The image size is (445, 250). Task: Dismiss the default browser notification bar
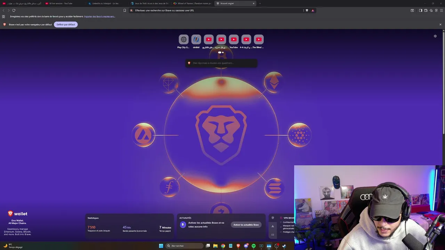coord(440,25)
